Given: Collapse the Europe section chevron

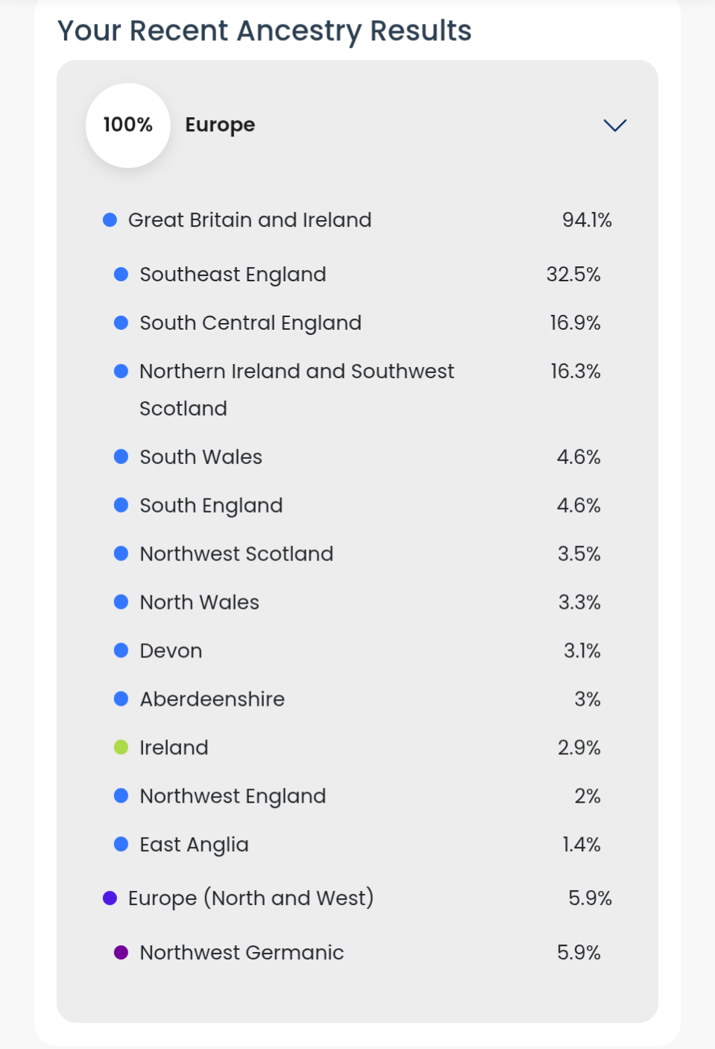Looking at the screenshot, I should pyautogui.click(x=614, y=125).
